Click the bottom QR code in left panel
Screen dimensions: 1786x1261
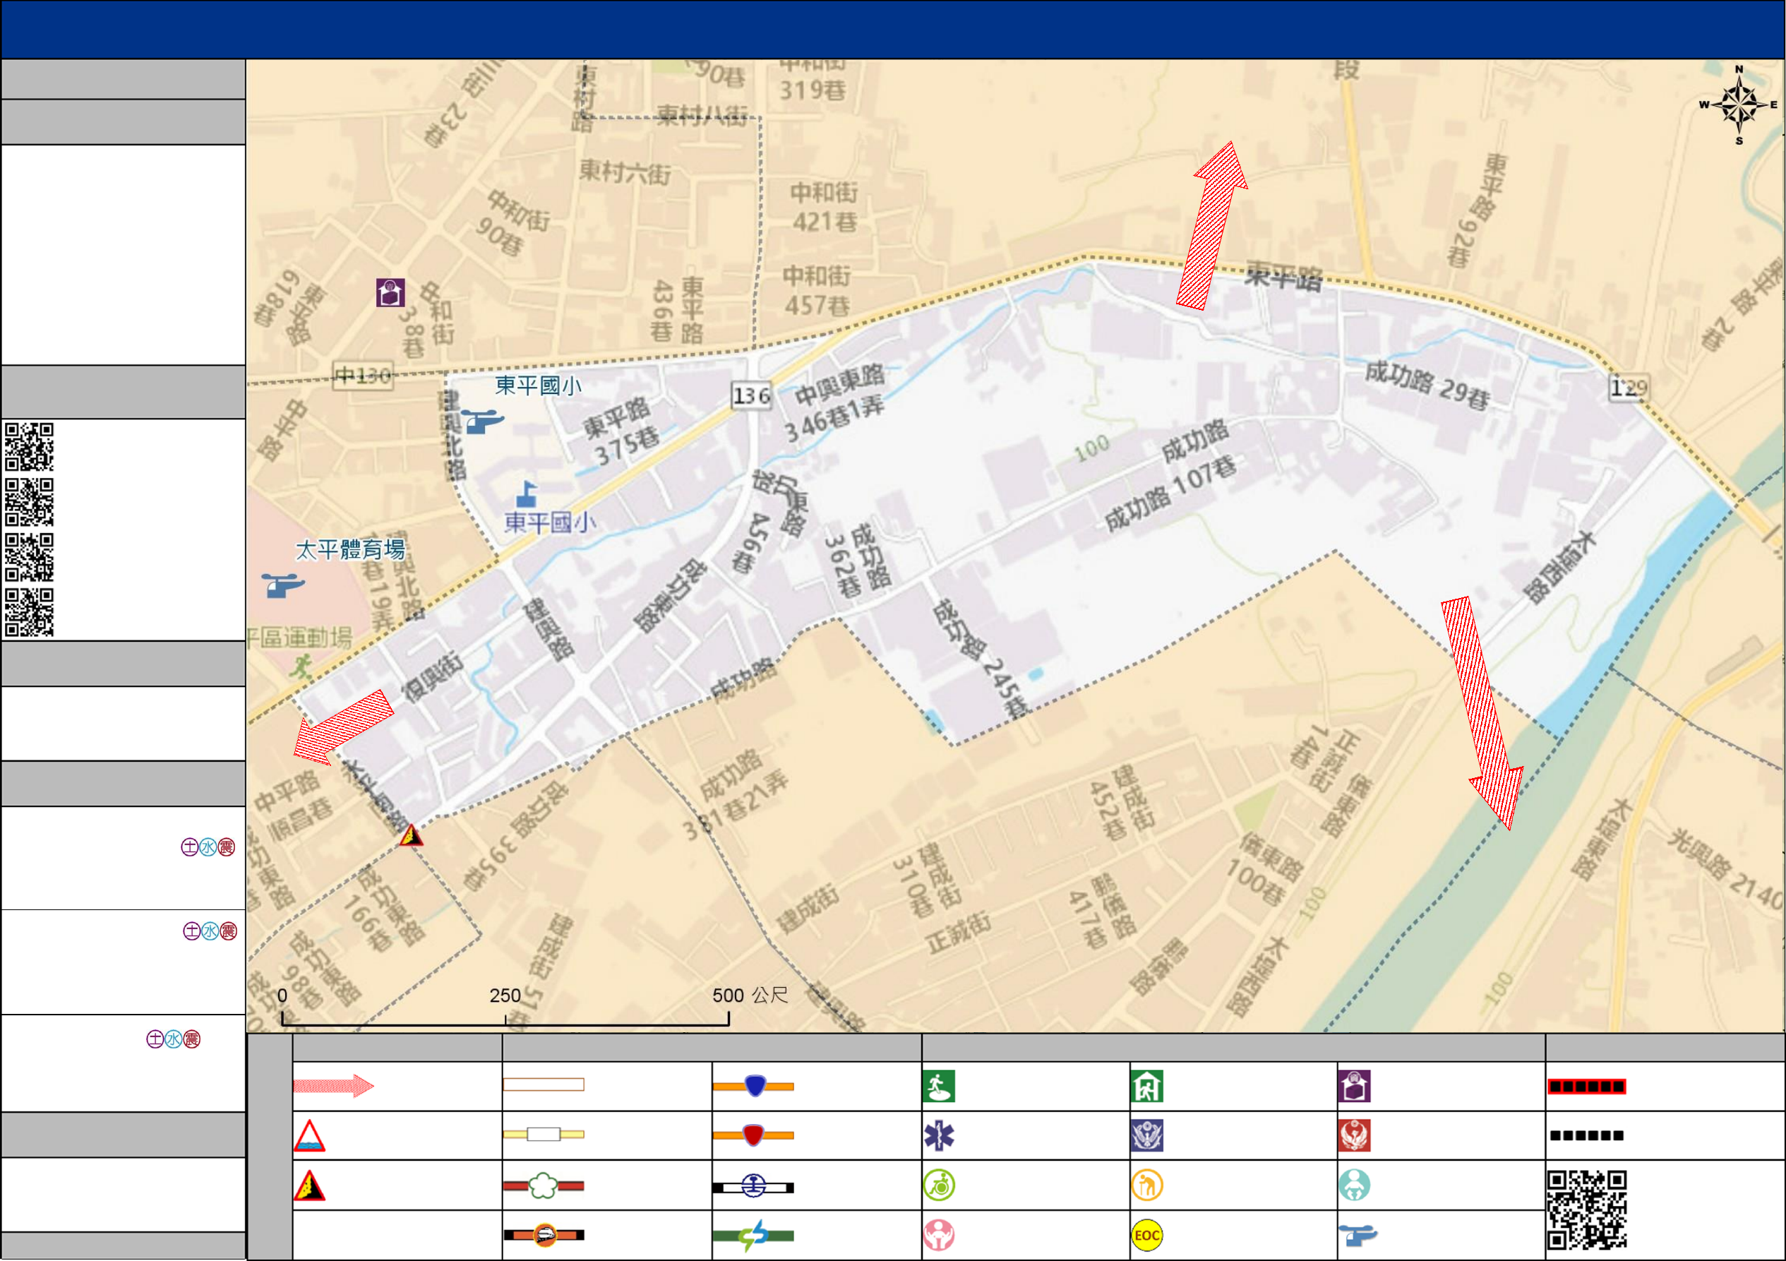click(x=30, y=612)
